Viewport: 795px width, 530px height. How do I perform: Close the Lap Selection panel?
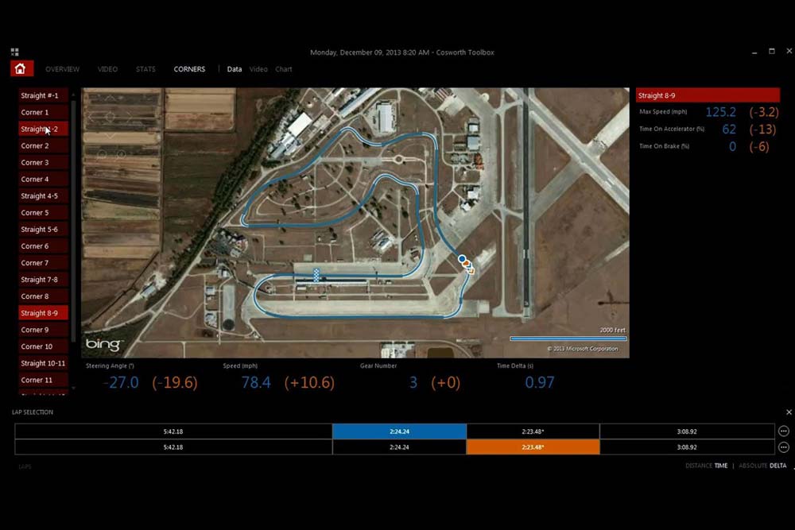tap(789, 412)
